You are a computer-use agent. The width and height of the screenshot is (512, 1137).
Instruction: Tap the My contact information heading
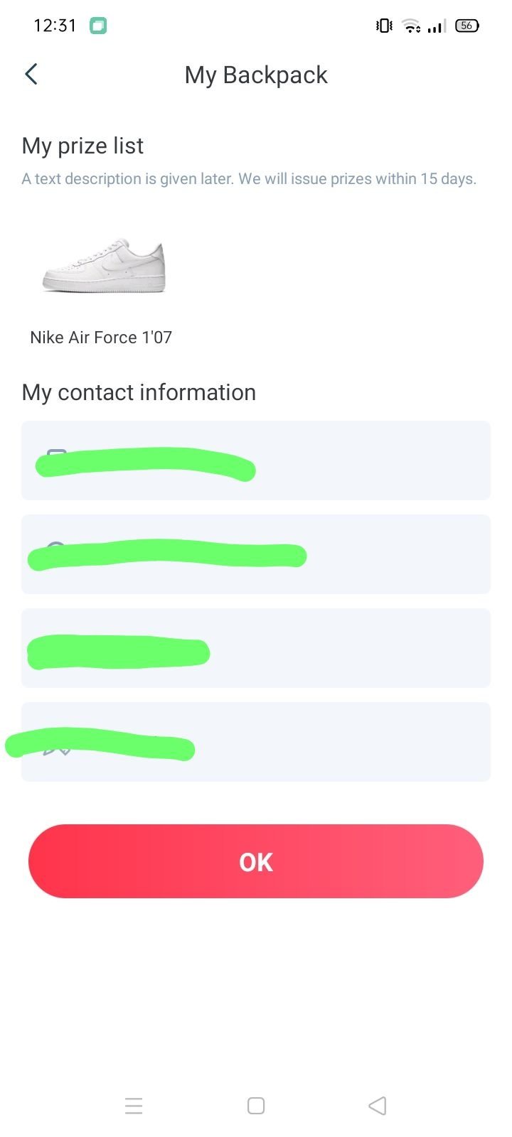point(139,392)
